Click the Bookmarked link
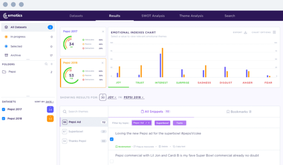 tap(123, 147)
